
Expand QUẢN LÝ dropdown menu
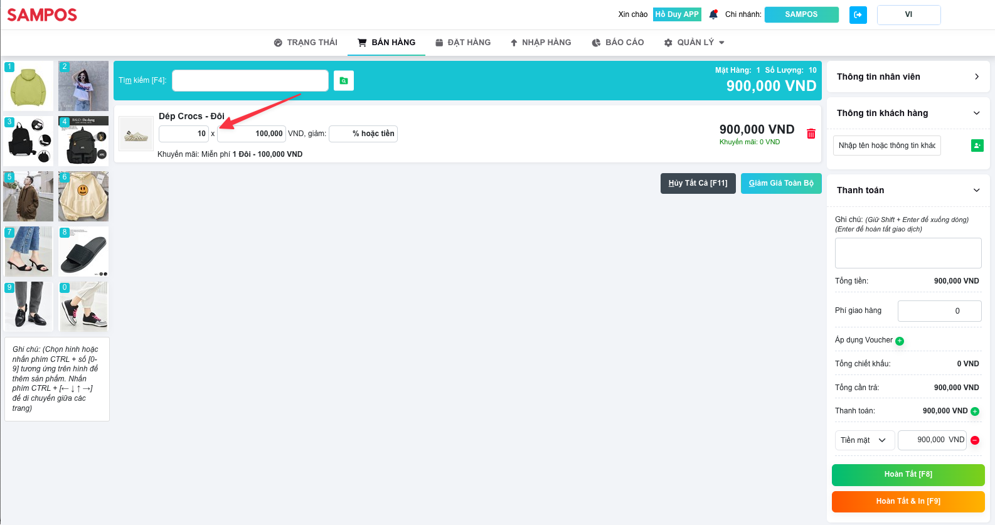[694, 43]
